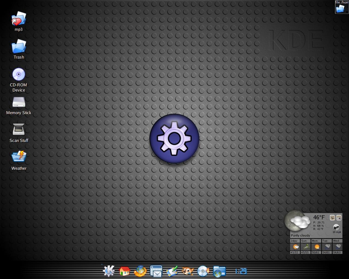The width and height of the screenshot is (349, 279).
Task: Open the network folder globe icon in dock
Action: [x=219, y=271]
